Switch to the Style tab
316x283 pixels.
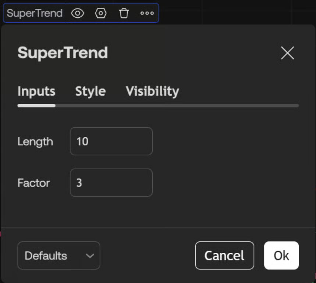coord(90,91)
